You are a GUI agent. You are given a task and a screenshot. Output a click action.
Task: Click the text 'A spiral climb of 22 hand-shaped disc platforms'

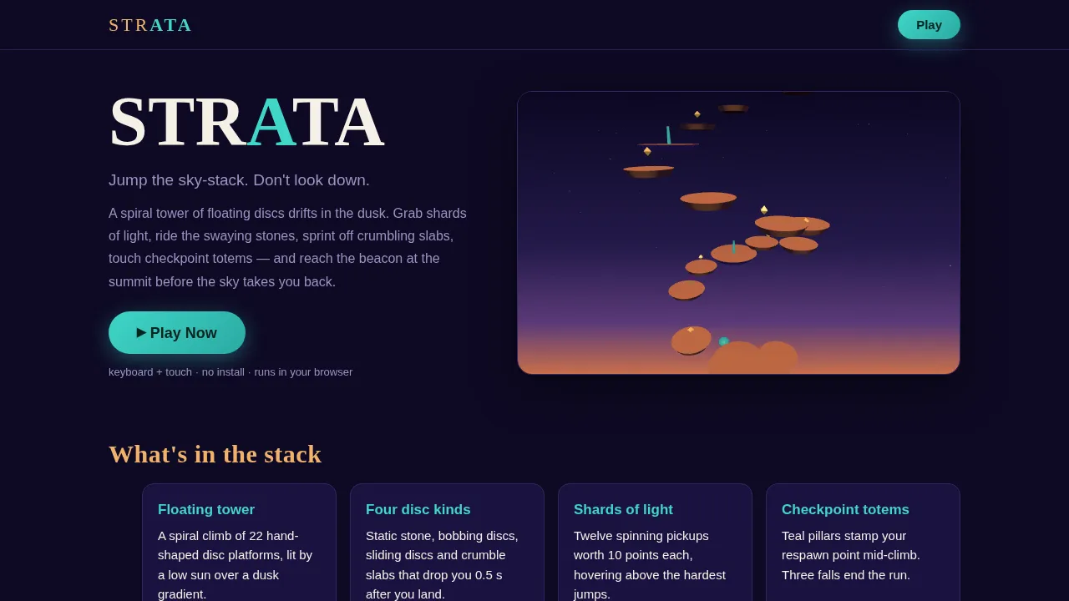click(236, 564)
